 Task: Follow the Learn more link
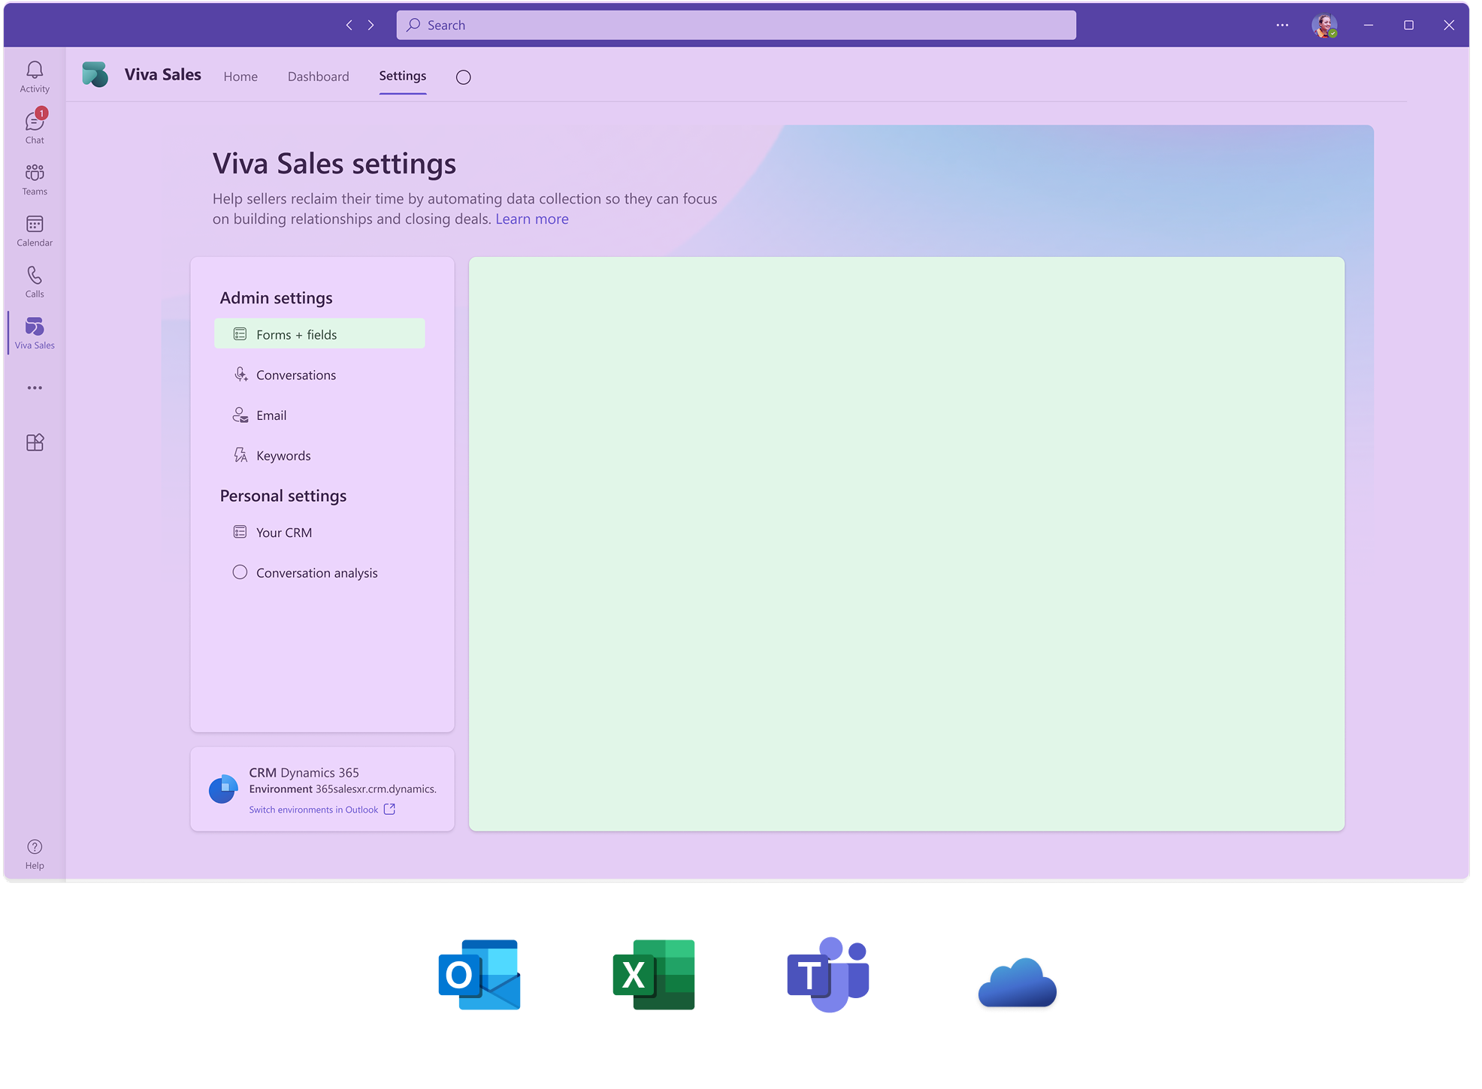(x=532, y=219)
